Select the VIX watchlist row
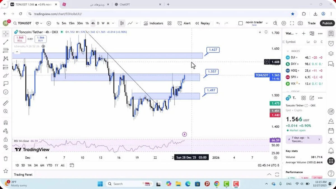The height and width of the screenshot is (189, 336). tap(304, 84)
